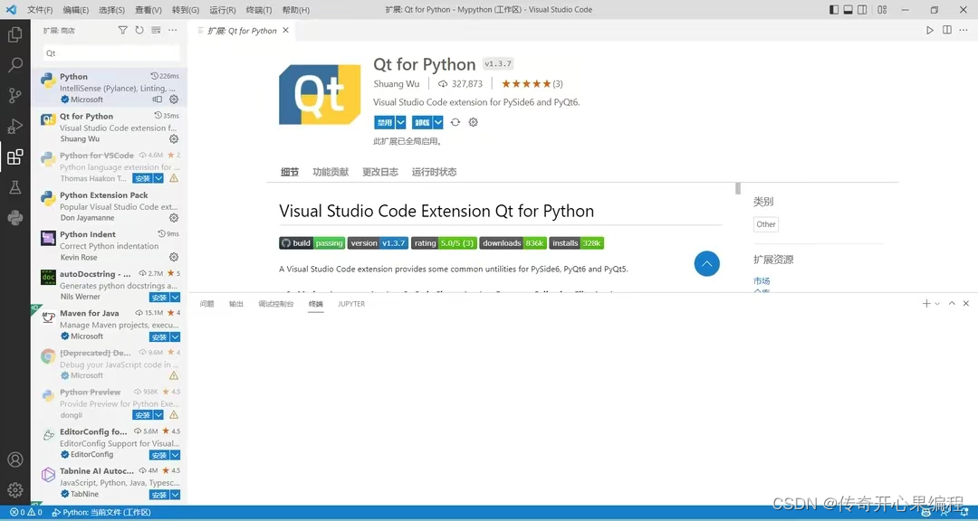Open the manage gear for Python Indent

click(174, 257)
